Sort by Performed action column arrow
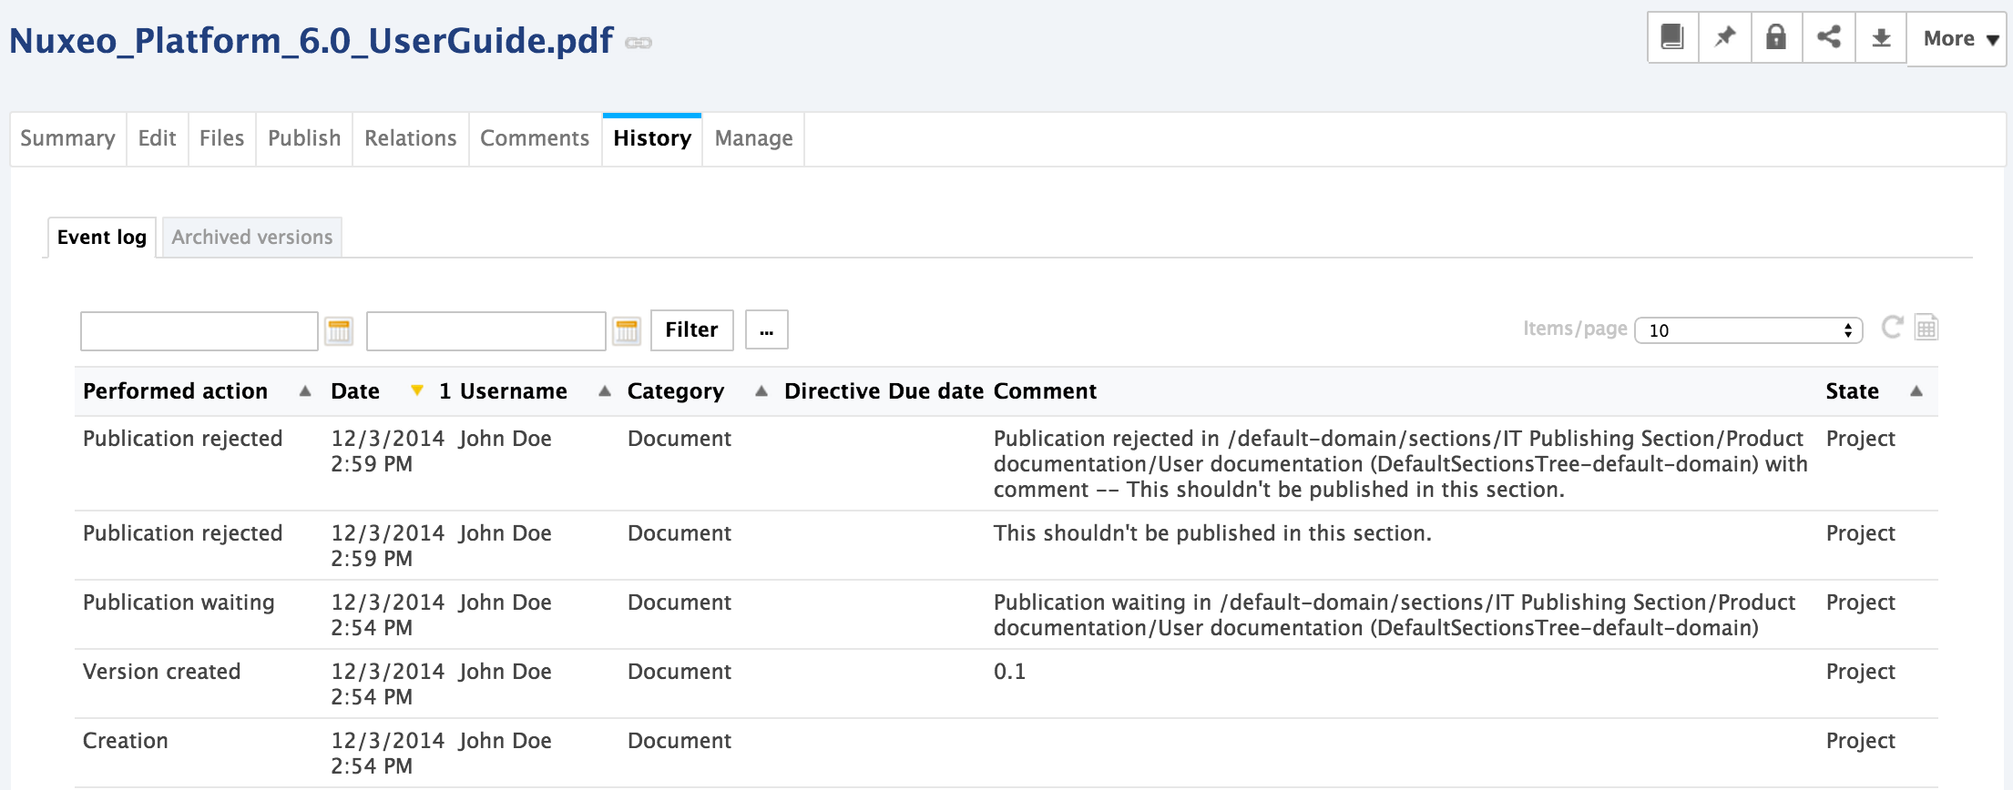Image resolution: width=2013 pixels, height=790 pixels. 305,391
